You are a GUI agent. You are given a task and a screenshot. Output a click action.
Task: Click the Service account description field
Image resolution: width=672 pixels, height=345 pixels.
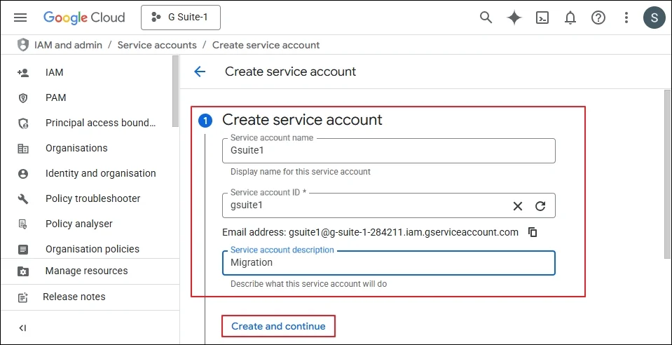(389, 263)
